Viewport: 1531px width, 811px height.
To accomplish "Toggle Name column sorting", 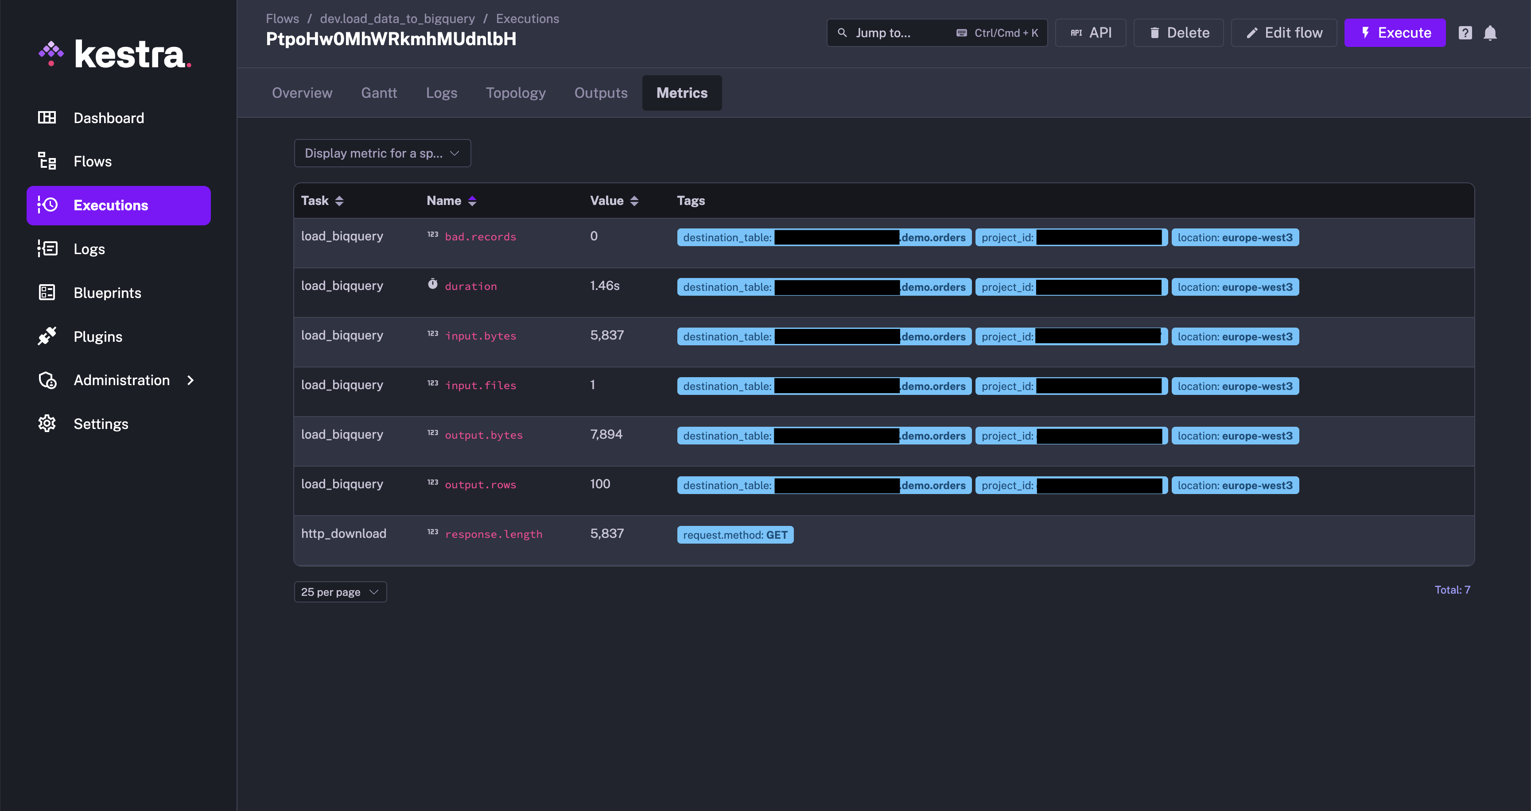I will 472,201.
